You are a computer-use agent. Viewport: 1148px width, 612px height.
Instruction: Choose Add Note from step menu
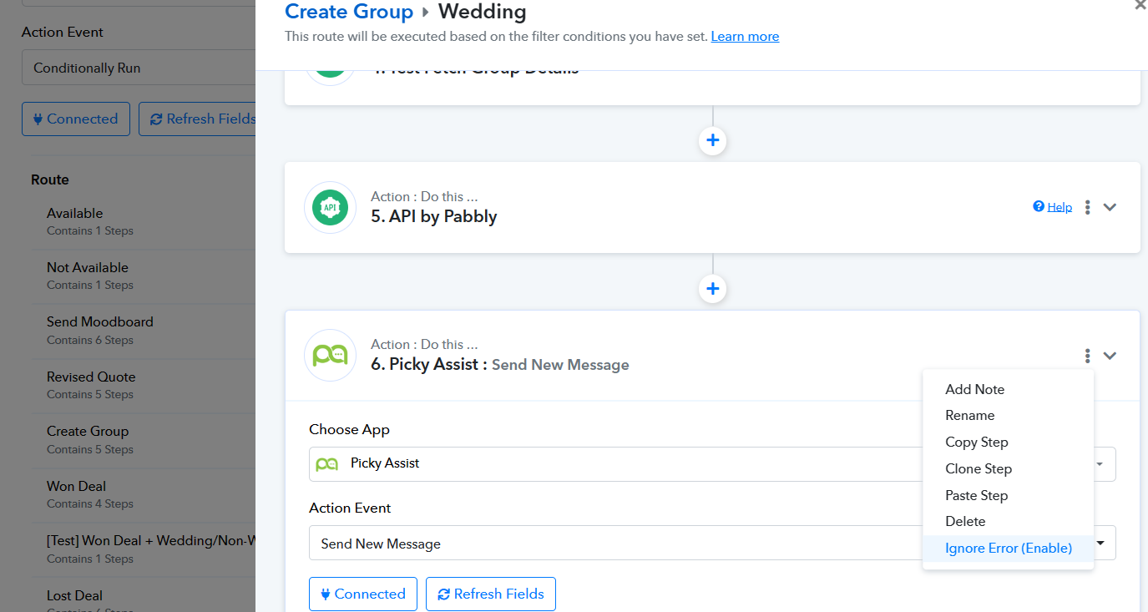(974, 389)
